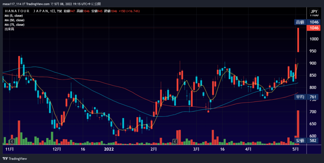Click the TradingView logo at bottom left
The width and height of the screenshot is (324, 163).
(x=15, y=159)
